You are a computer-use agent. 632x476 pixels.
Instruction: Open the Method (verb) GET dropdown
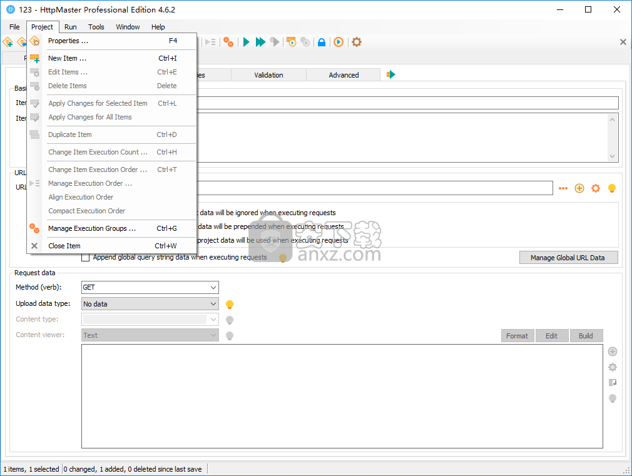pyautogui.click(x=150, y=287)
